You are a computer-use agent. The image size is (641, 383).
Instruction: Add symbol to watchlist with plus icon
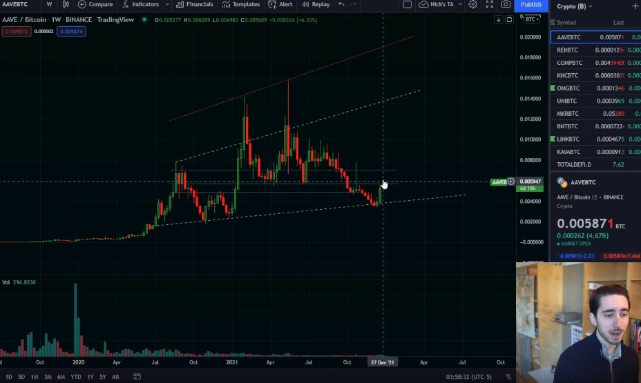635,6
